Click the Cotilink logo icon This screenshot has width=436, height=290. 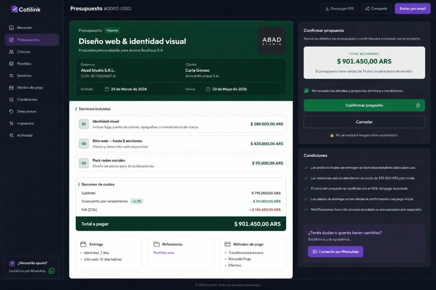coord(14,9)
